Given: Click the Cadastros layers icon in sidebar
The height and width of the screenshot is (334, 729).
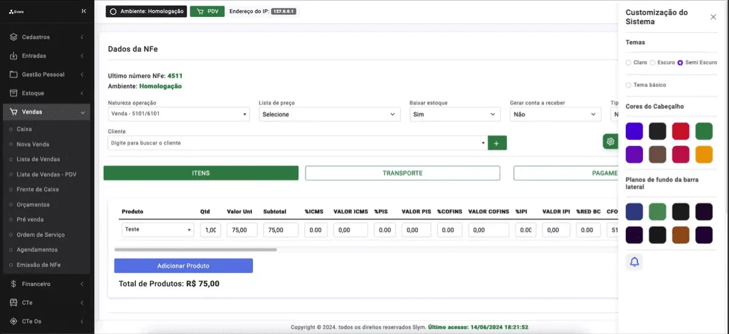Looking at the screenshot, I should point(14,37).
